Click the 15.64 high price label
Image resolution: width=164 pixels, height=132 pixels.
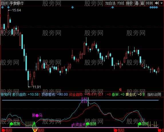(x=17, y=10)
